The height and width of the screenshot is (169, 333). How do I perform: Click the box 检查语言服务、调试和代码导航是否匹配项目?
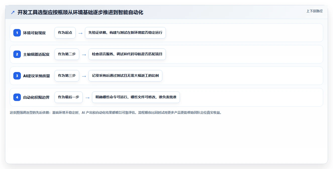point(127,54)
